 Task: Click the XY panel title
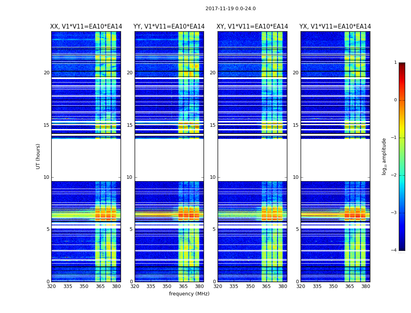click(252, 27)
